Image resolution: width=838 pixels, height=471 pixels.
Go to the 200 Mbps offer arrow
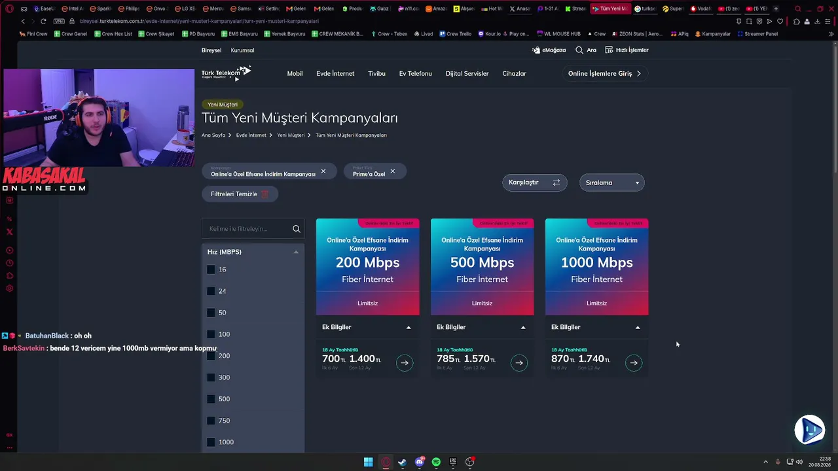tap(405, 362)
